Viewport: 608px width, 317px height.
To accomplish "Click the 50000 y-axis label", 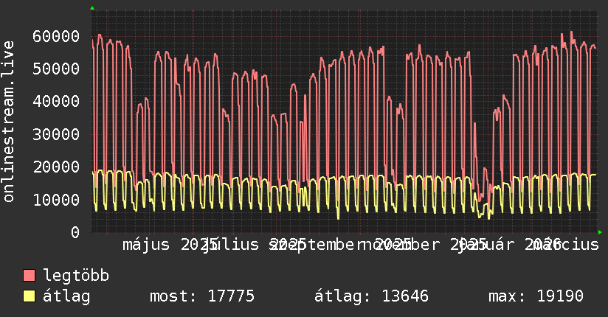I will 56,69.
